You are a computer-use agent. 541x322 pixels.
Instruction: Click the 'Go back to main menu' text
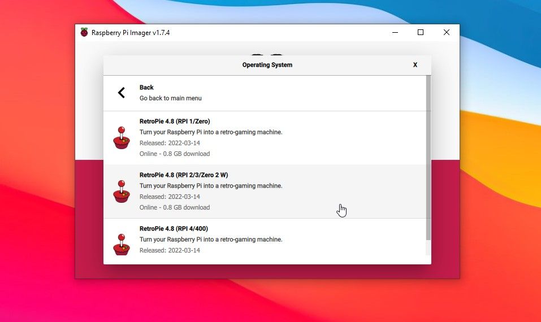170,98
